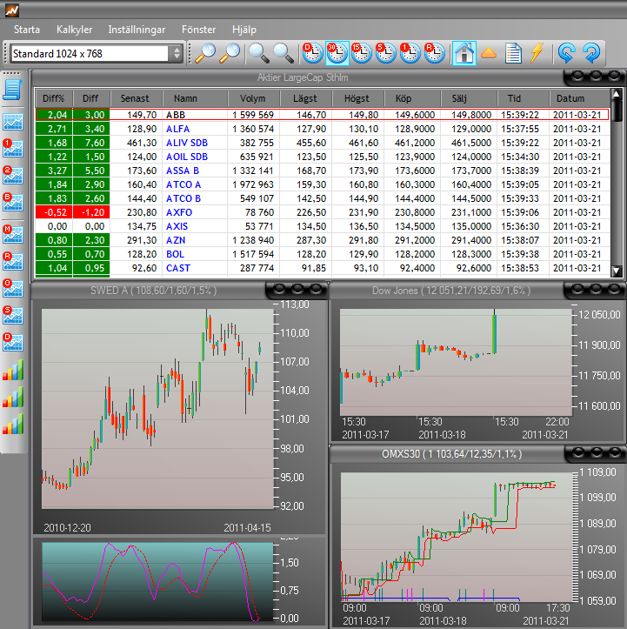Select the 5-minute clock interval
Image resolution: width=627 pixels, height=629 pixels.
point(385,53)
